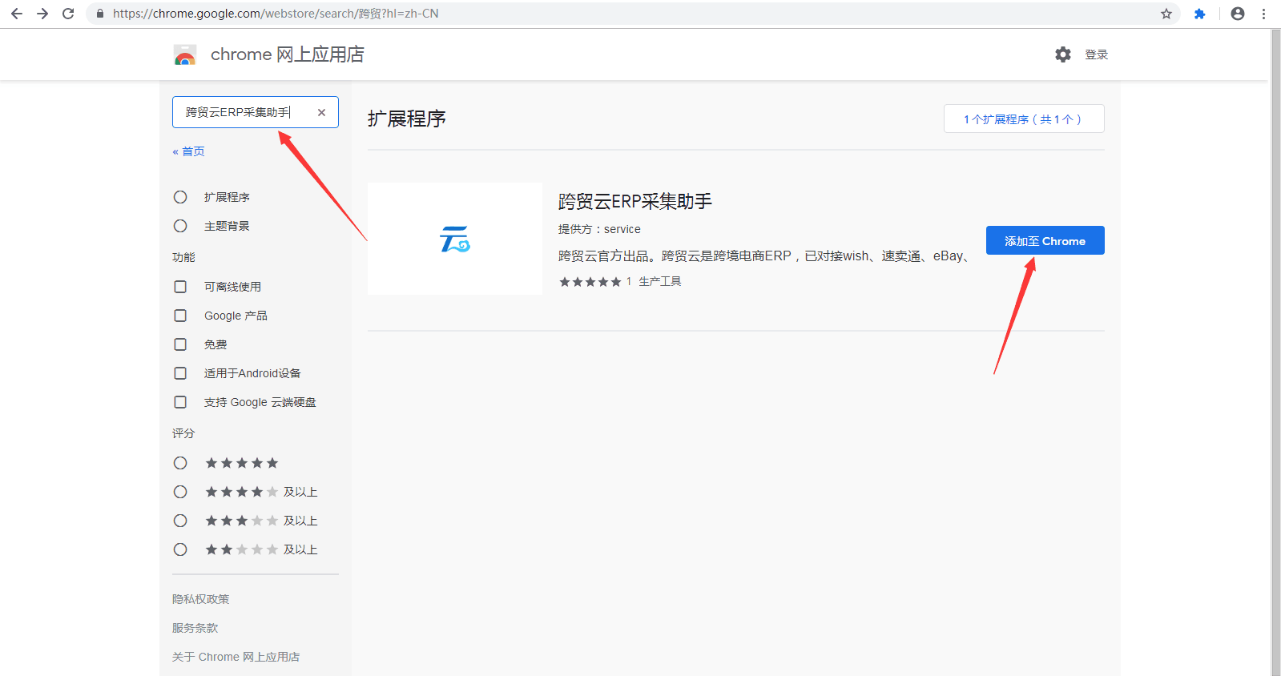
Task: Click the 扩展程序 section heading
Action: tap(407, 119)
